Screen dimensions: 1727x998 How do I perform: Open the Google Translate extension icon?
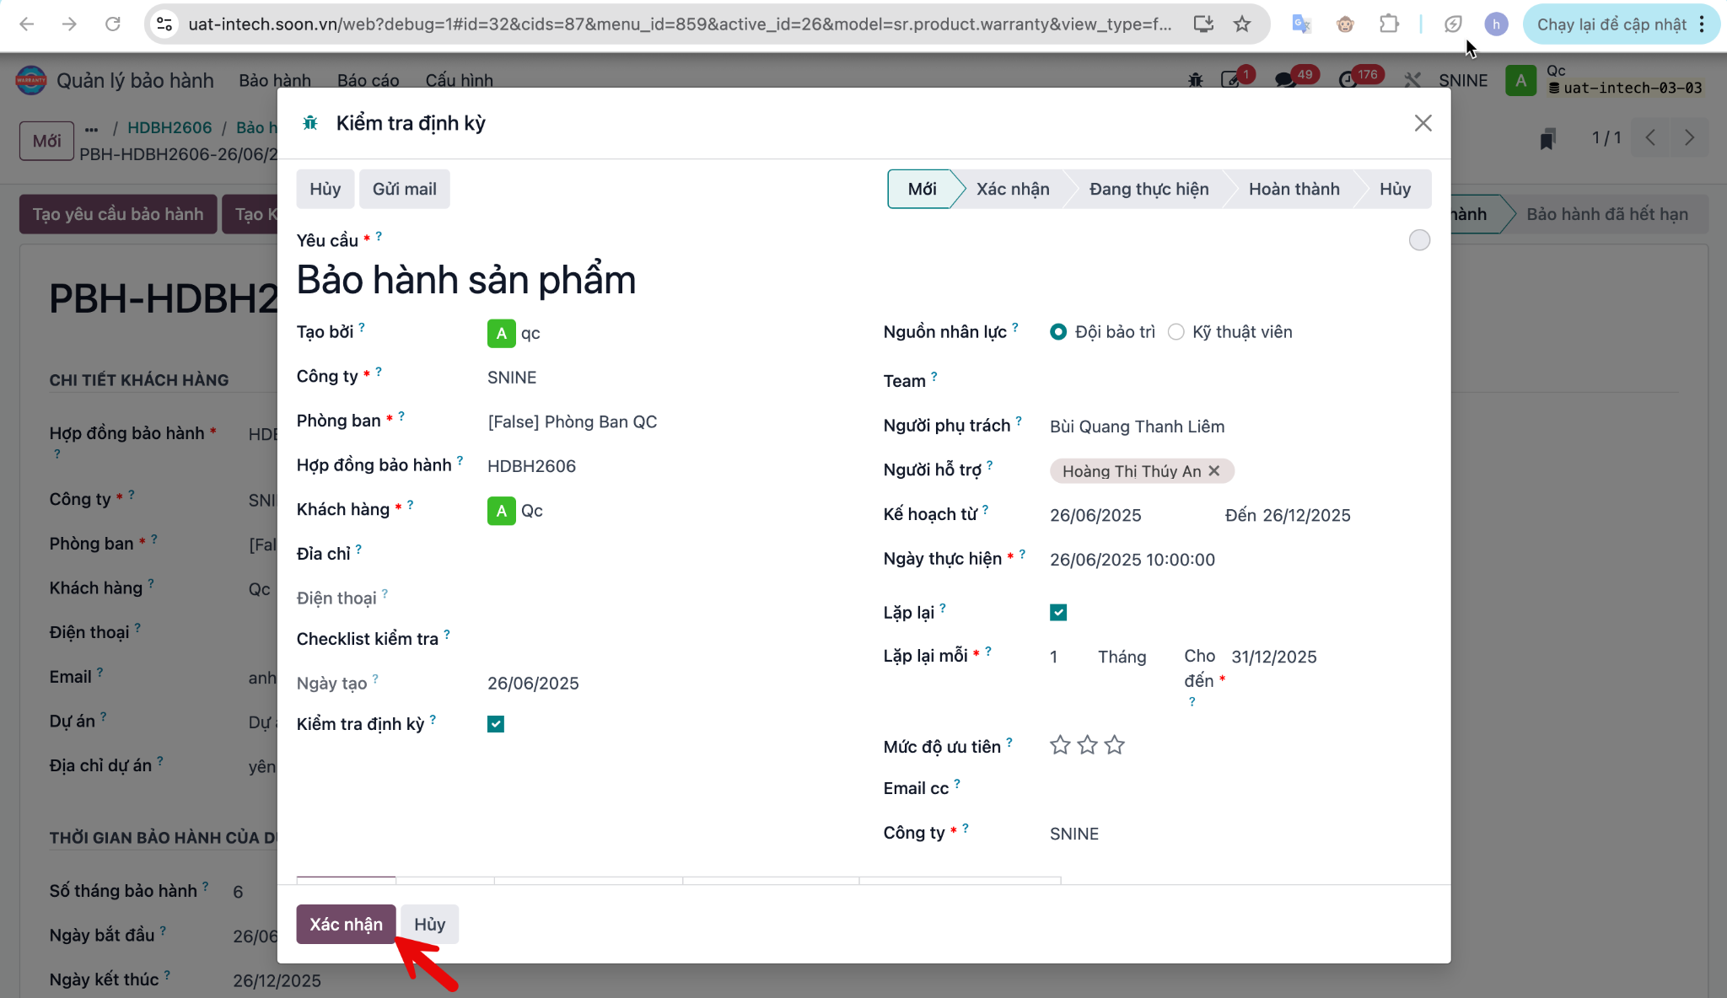click(1301, 24)
